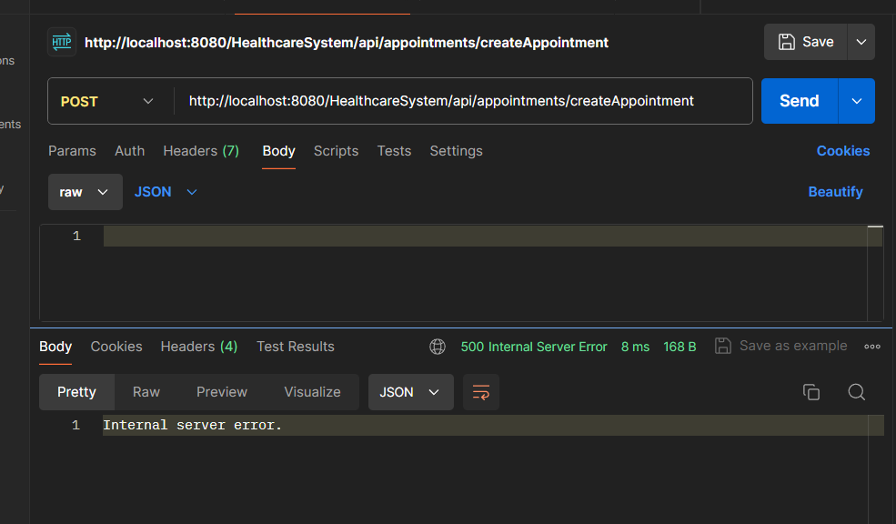Open the Scripts tab

coord(336,151)
